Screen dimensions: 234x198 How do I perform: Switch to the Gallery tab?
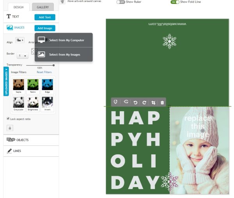pos(43,7)
